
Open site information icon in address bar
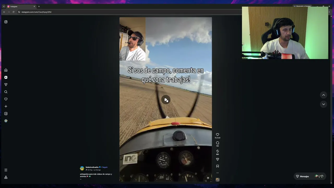(19, 12)
